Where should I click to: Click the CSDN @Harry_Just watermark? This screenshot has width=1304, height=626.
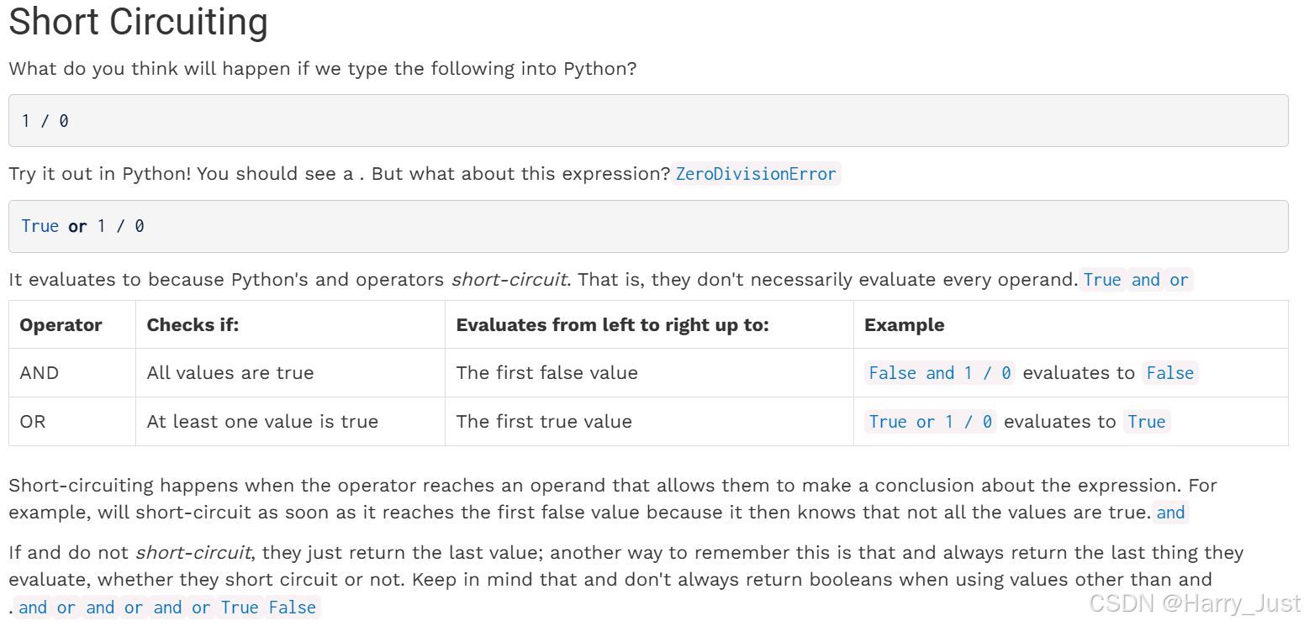pyautogui.click(x=1194, y=602)
